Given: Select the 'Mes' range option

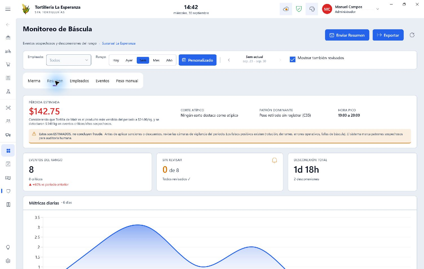Looking at the screenshot, I should 156,60.
